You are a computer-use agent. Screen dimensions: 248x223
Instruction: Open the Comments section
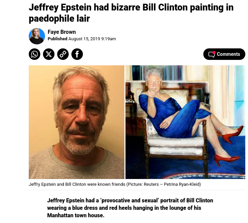click(x=224, y=54)
